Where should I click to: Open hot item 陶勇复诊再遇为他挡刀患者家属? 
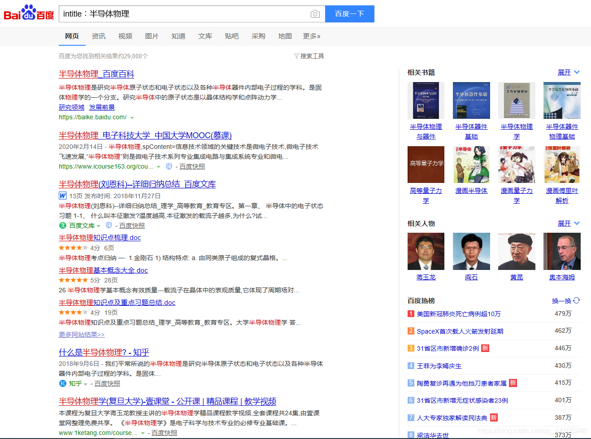click(462, 383)
